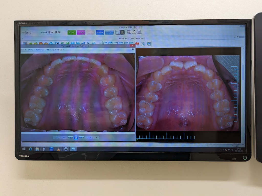Image resolution: width=262 pixels, height=196 pixels.
Task: Click the checklist icon beside the tools icon
Action: click(x=149, y=44)
